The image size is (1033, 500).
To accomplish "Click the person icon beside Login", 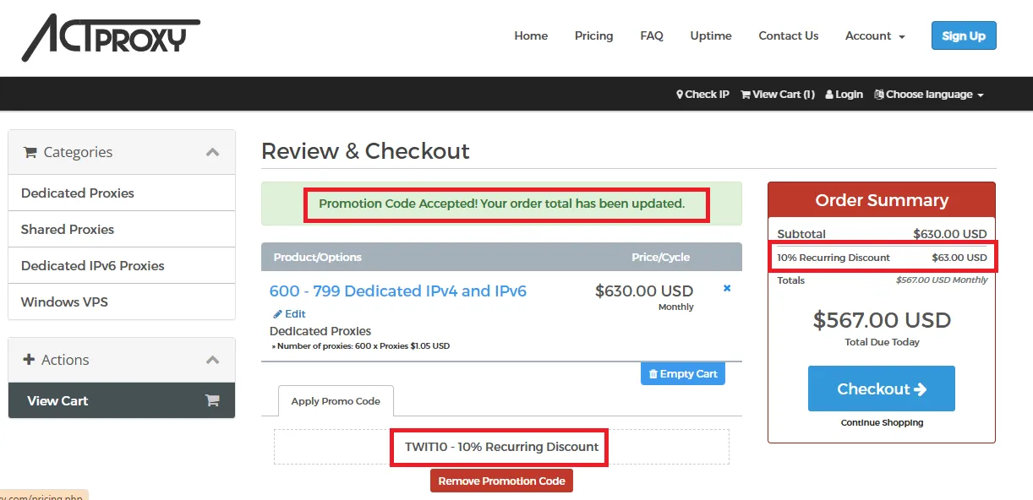I will pyautogui.click(x=828, y=94).
